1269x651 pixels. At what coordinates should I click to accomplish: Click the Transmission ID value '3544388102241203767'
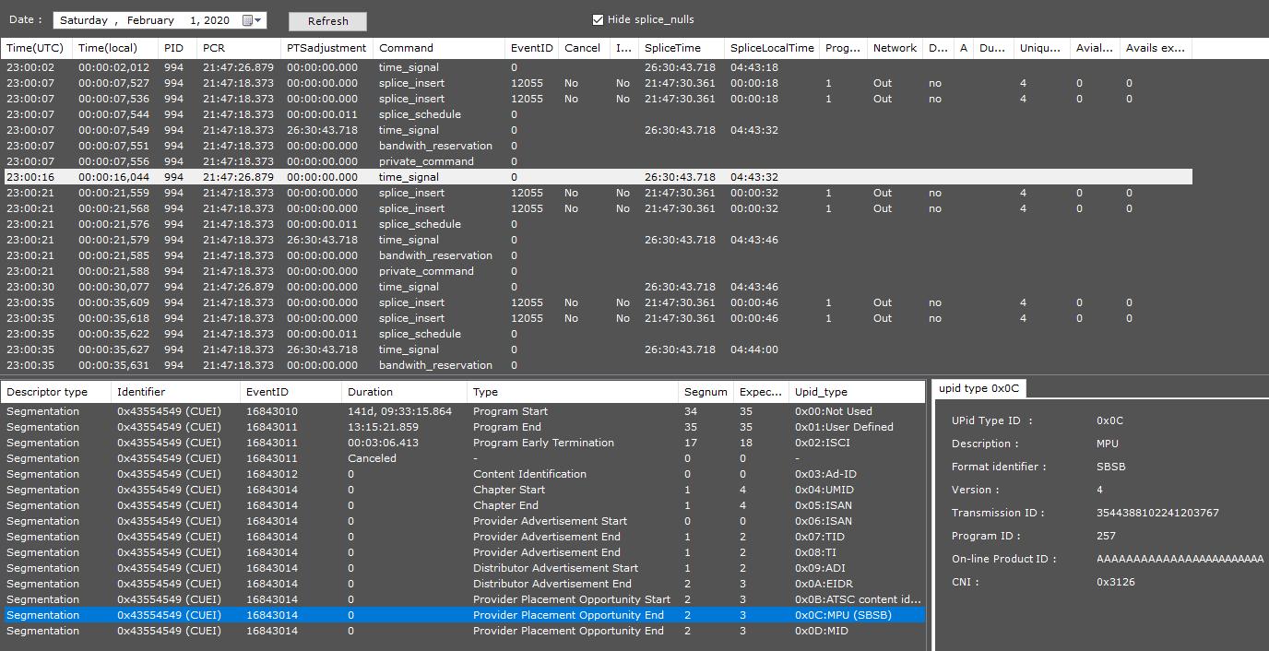pos(1157,513)
